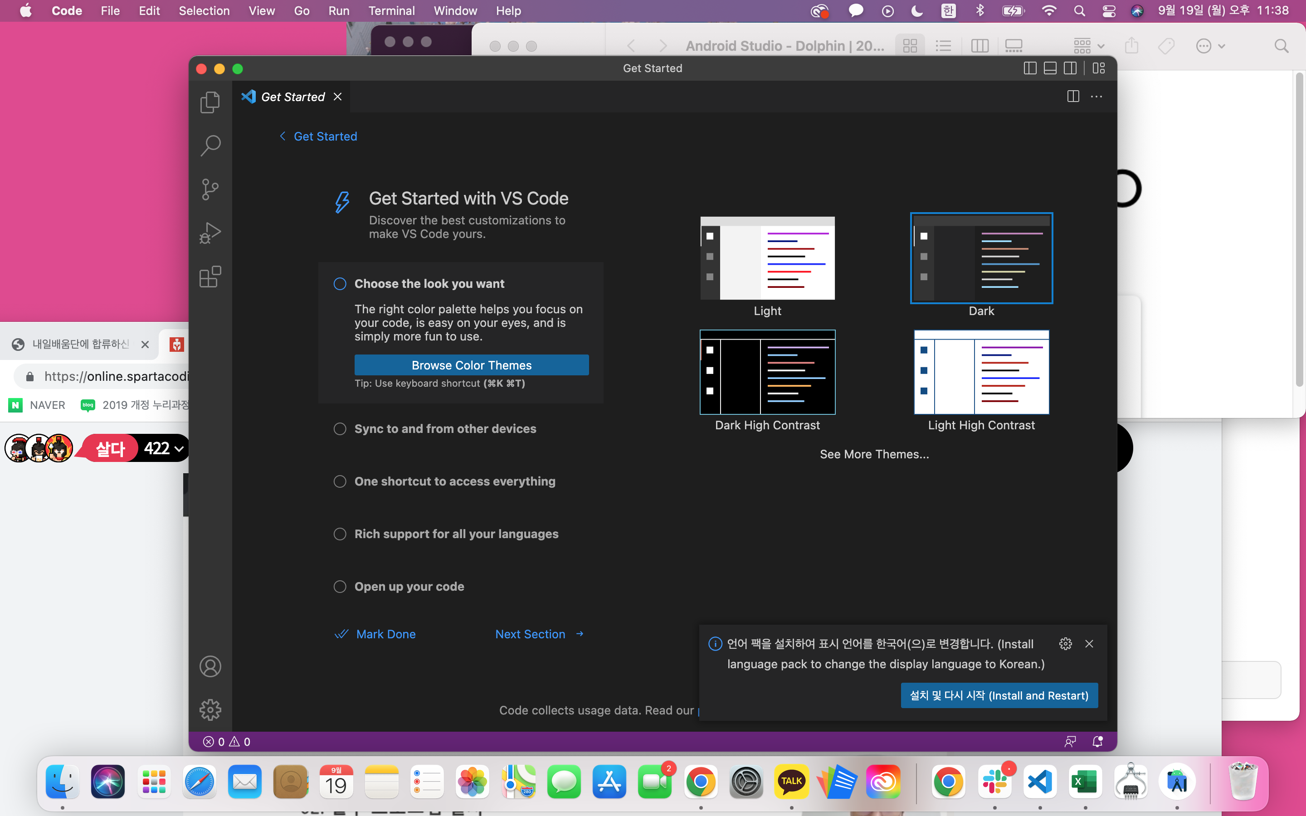The image size is (1306, 816).
Task: Open Finder from the Dock
Action: [x=63, y=782]
